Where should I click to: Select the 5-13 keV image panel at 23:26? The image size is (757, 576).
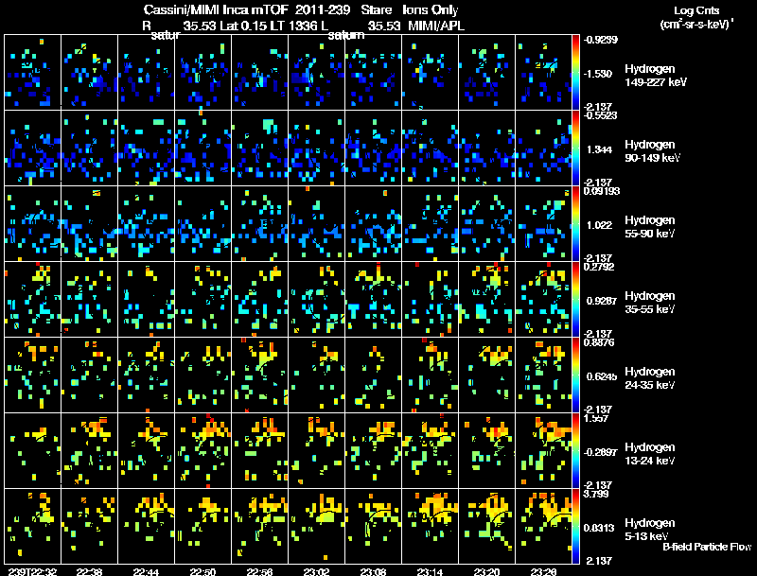tap(543, 526)
